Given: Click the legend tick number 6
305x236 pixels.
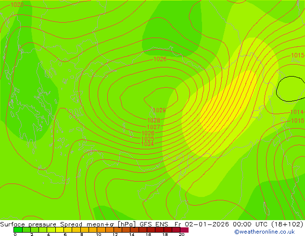Looking at the screenshot, I should pos(65,235).
